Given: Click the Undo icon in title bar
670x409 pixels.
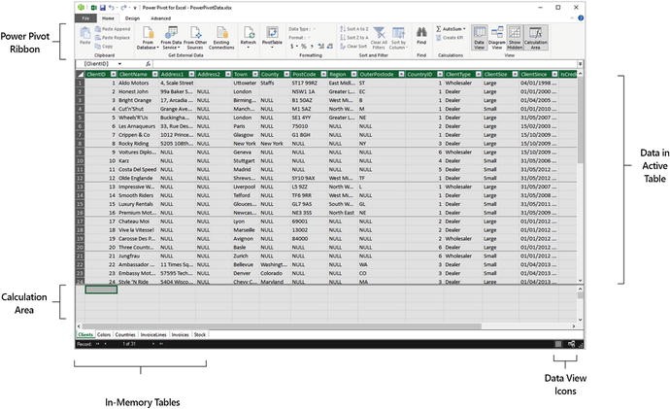Looking at the screenshot, I should 111,8.
